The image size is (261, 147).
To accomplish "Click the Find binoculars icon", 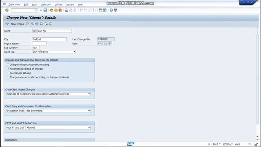I will click(71, 10).
